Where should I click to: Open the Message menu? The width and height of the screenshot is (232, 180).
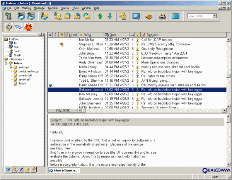point(39,8)
